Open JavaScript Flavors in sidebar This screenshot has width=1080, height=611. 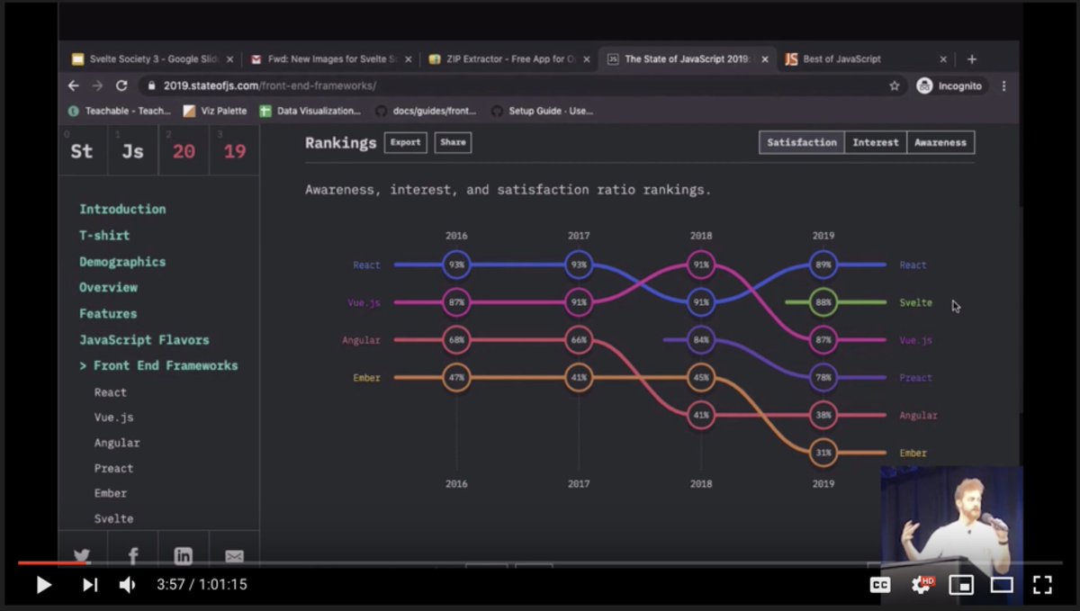pos(144,339)
